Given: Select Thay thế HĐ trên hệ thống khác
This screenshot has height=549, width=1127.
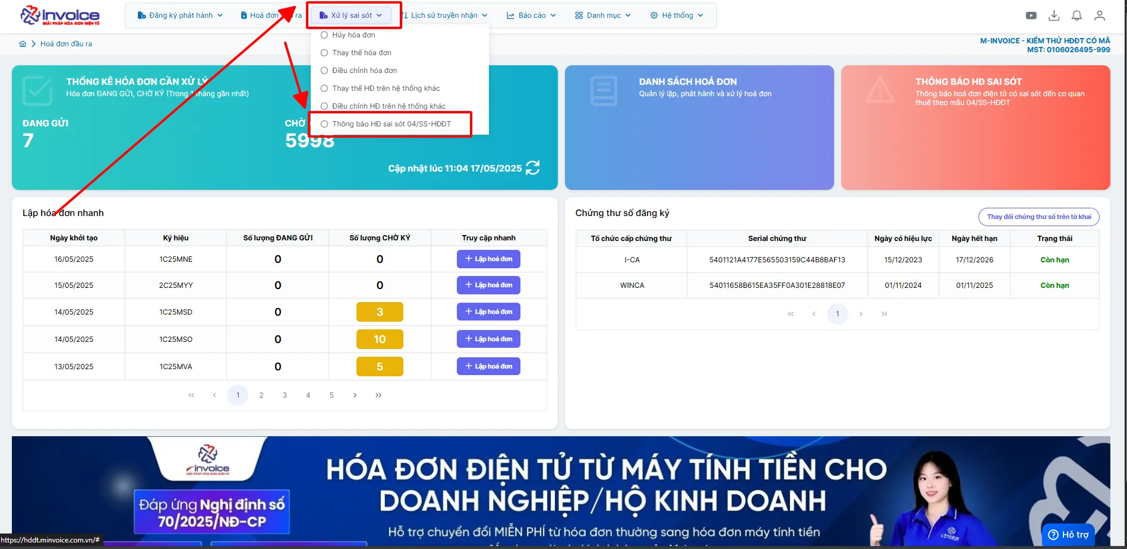Looking at the screenshot, I should (x=380, y=88).
